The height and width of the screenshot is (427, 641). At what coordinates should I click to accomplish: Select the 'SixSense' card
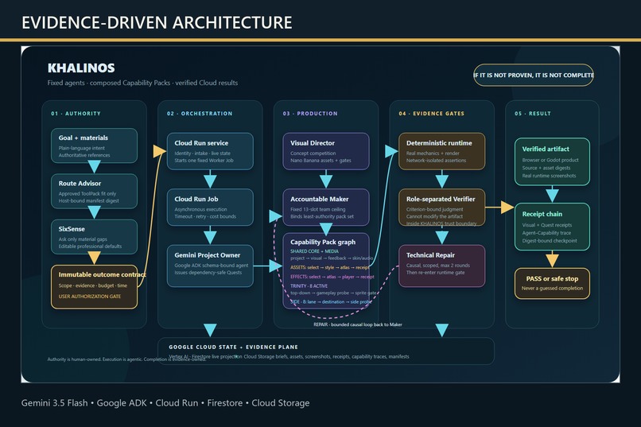tap(94, 237)
